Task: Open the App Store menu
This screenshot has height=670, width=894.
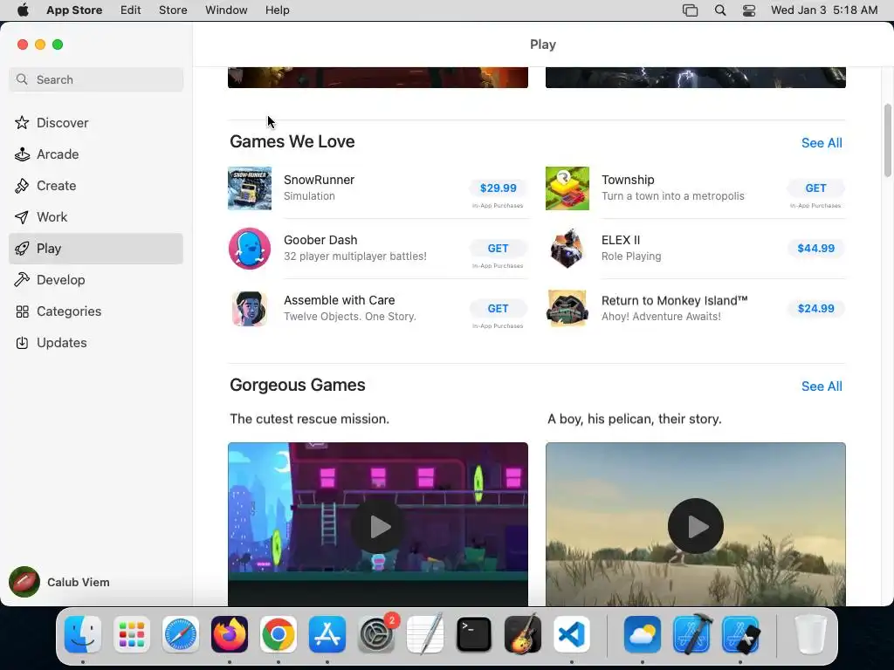Action: point(74,10)
